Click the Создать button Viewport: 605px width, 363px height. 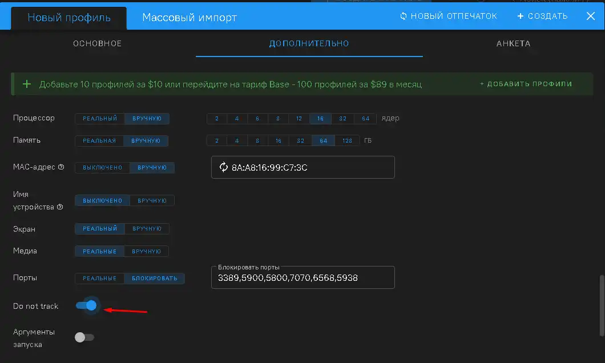pyautogui.click(x=542, y=16)
